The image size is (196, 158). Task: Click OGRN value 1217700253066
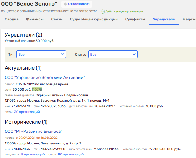(x=53, y=106)
